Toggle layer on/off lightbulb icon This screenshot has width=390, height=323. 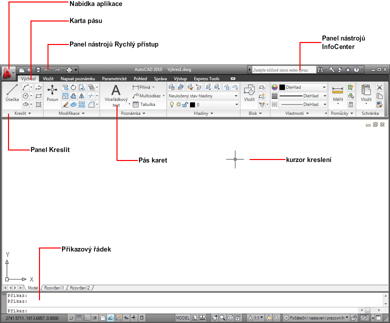pyautogui.click(x=171, y=104)
